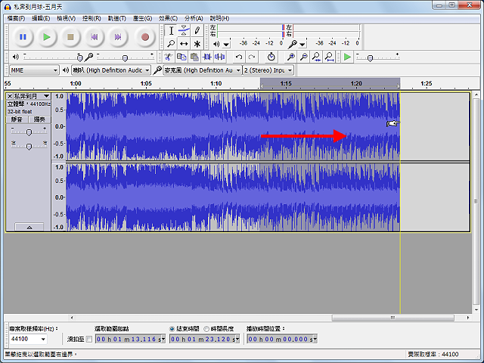Screen dimensions: 484x363
Task: Select the End time radio button
Action: (x=172, y=329)
